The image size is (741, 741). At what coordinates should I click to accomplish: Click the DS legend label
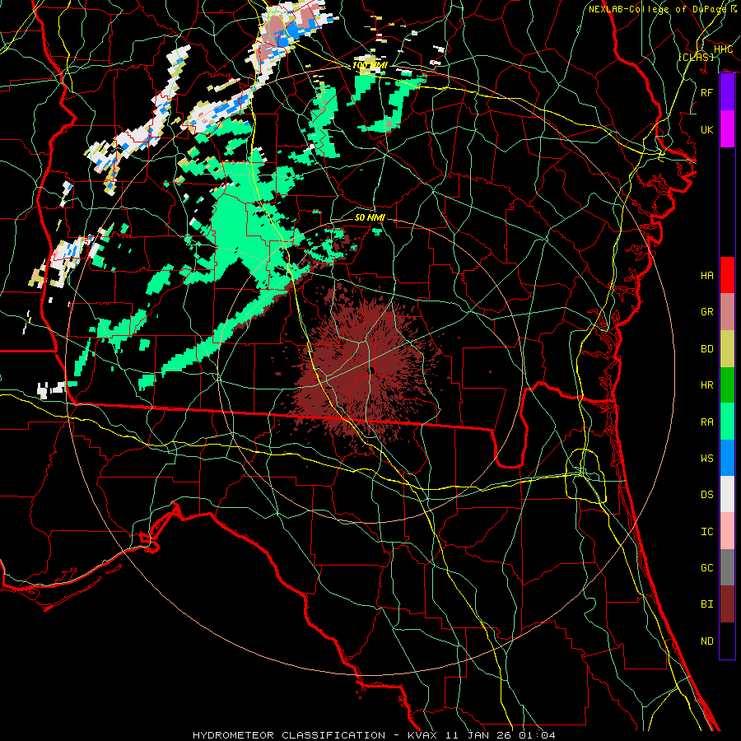707,495
